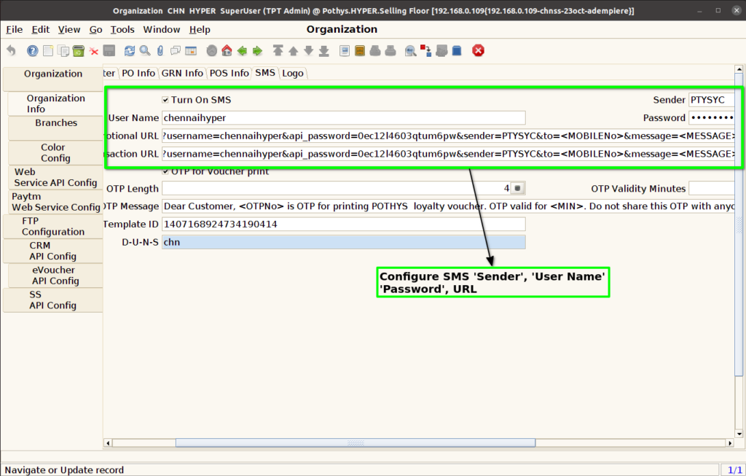Click the D-U-N-S field containing chn
746x476 pixels.
pos(344,242)
